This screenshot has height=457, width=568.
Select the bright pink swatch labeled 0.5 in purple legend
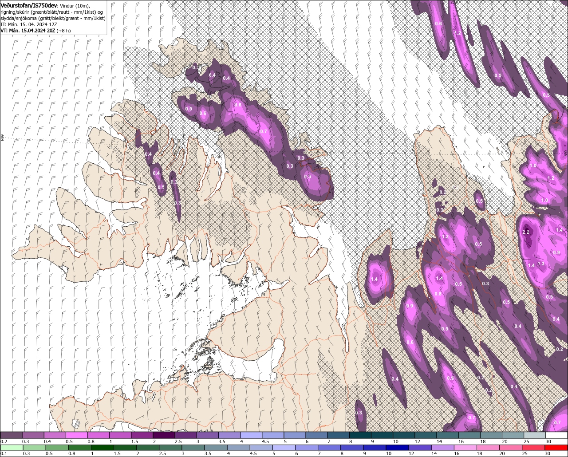pos(76,435)
